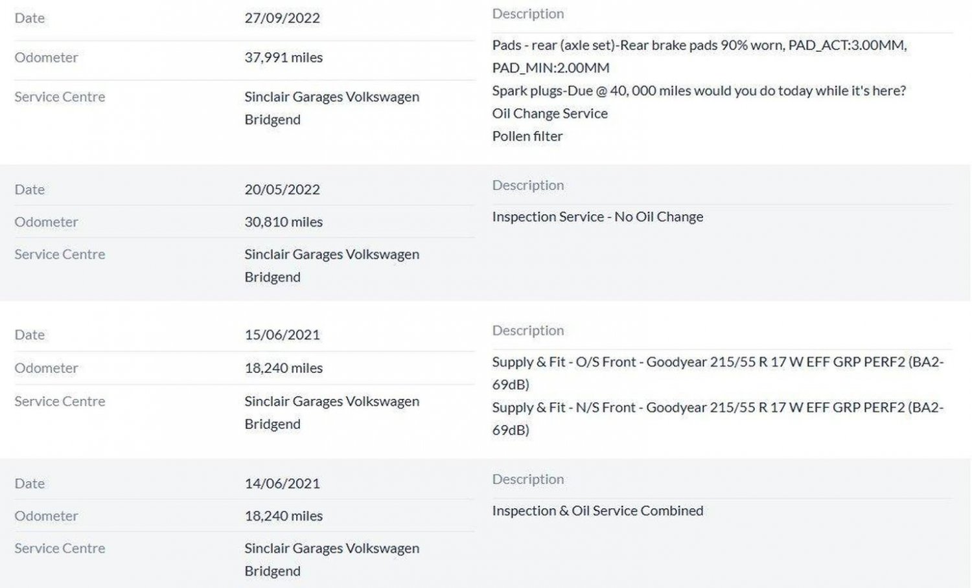
Task: Click Inspection & Oil Service Combined entry
Action: coord(597,511)
